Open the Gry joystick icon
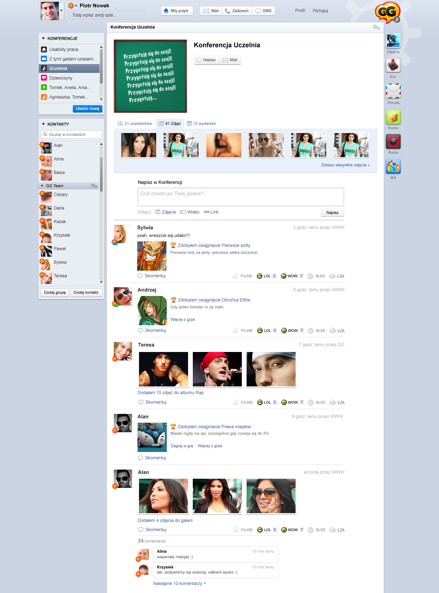The width and height of the screenshot is (439, 593). point(393,66)
